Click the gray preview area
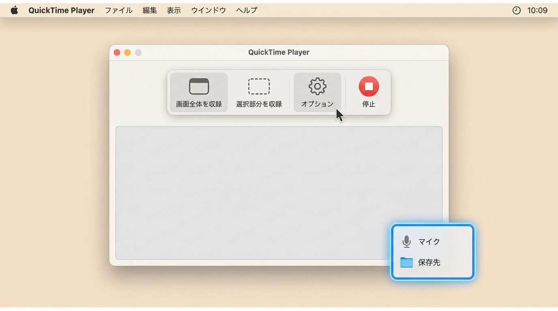This screenshot has height=311, width=558. point(279,193)
